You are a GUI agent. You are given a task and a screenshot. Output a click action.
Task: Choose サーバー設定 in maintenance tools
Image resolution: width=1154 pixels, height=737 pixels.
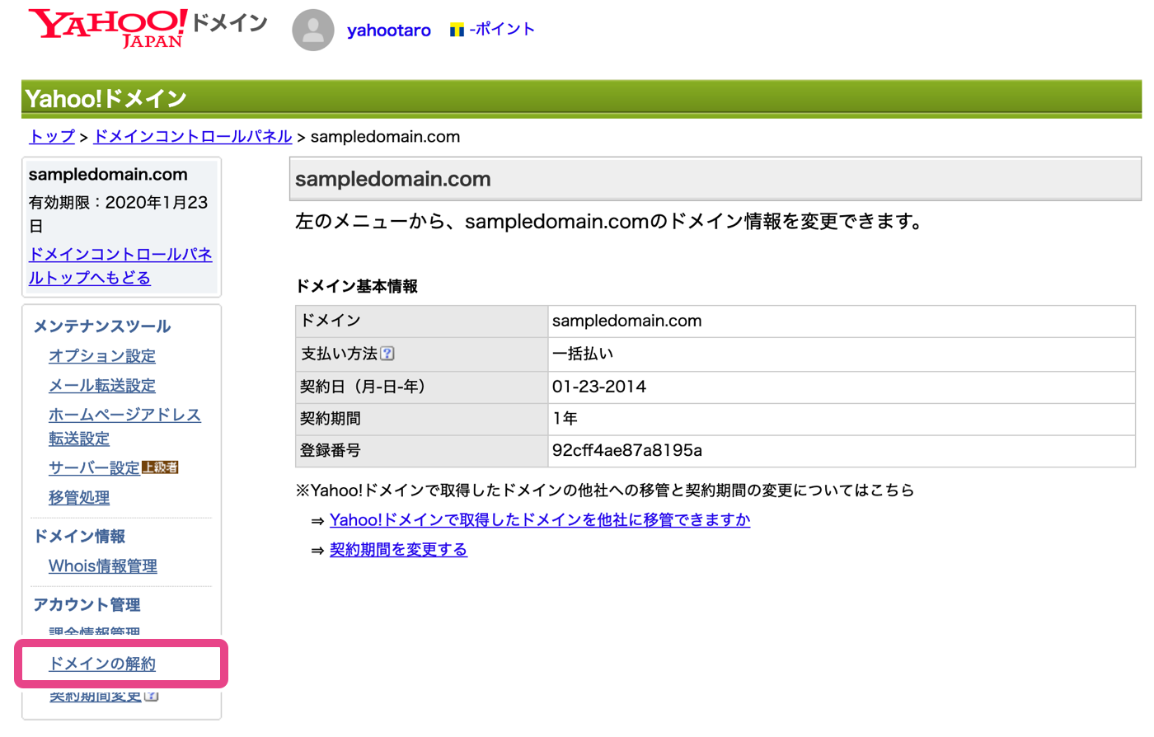(94, 468)
